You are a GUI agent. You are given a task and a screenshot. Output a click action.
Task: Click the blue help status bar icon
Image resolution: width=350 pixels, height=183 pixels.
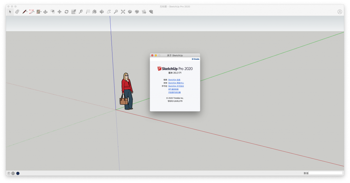point(18,173)
